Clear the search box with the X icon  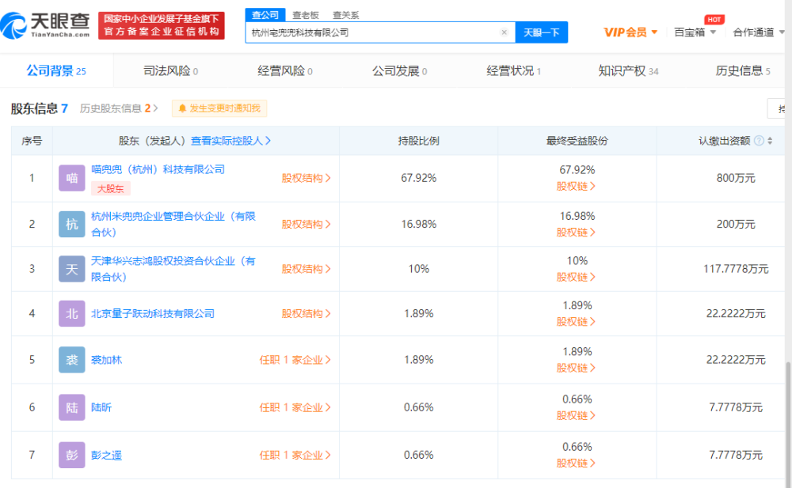coord(504,32)
